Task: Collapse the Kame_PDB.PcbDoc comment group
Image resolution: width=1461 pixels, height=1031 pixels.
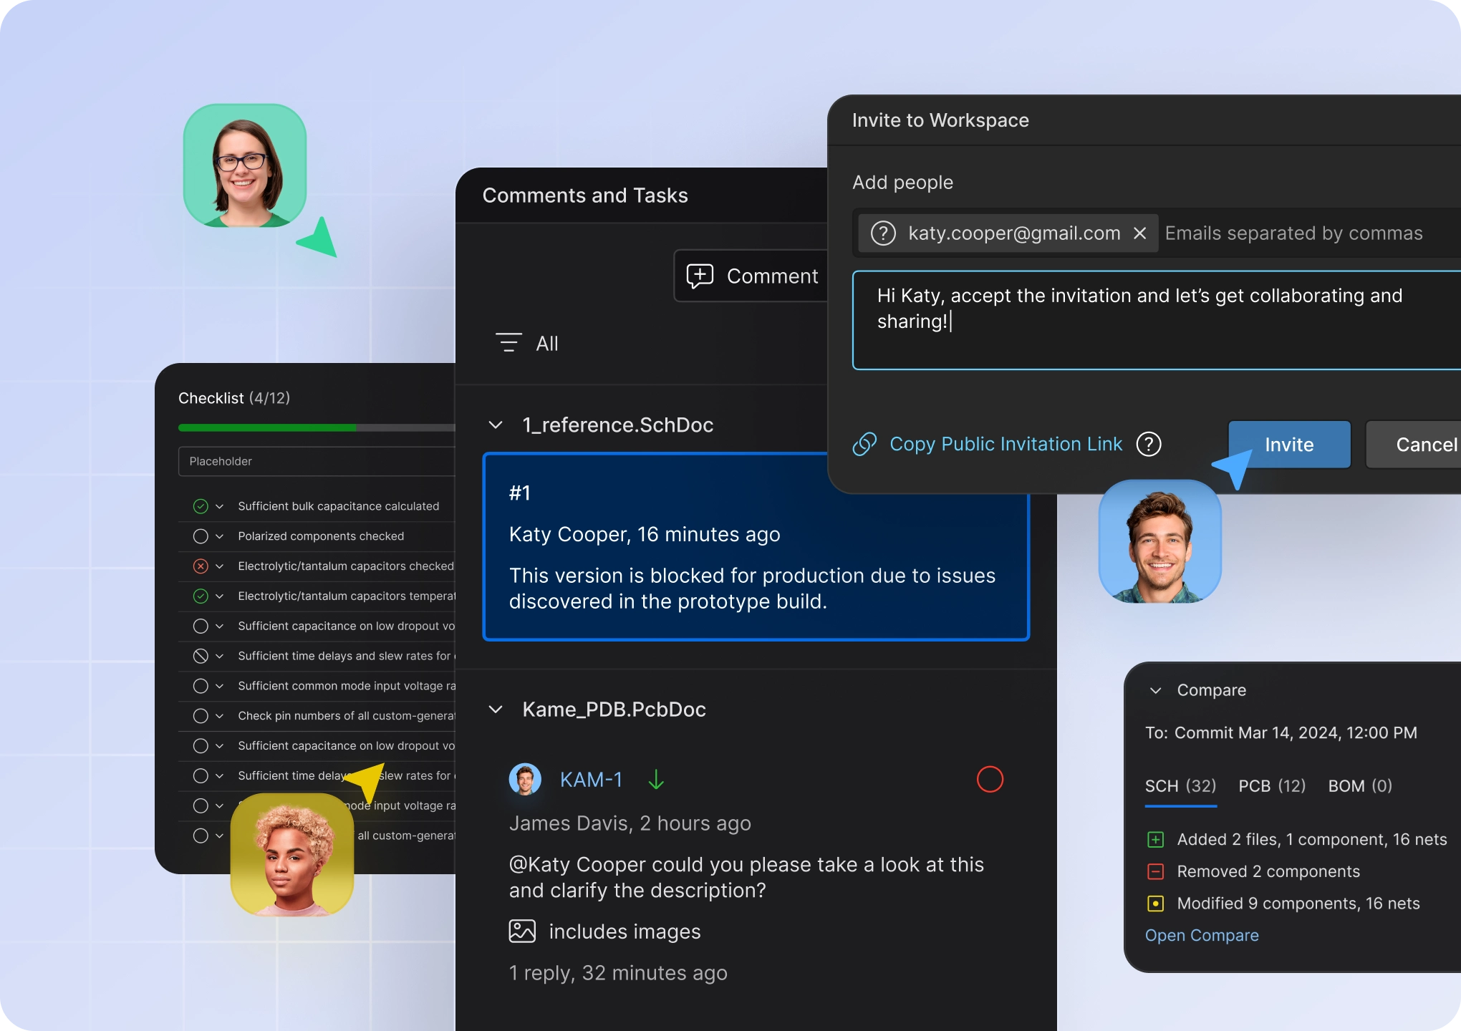Action: pyautogui.click(x=495, y=710)
